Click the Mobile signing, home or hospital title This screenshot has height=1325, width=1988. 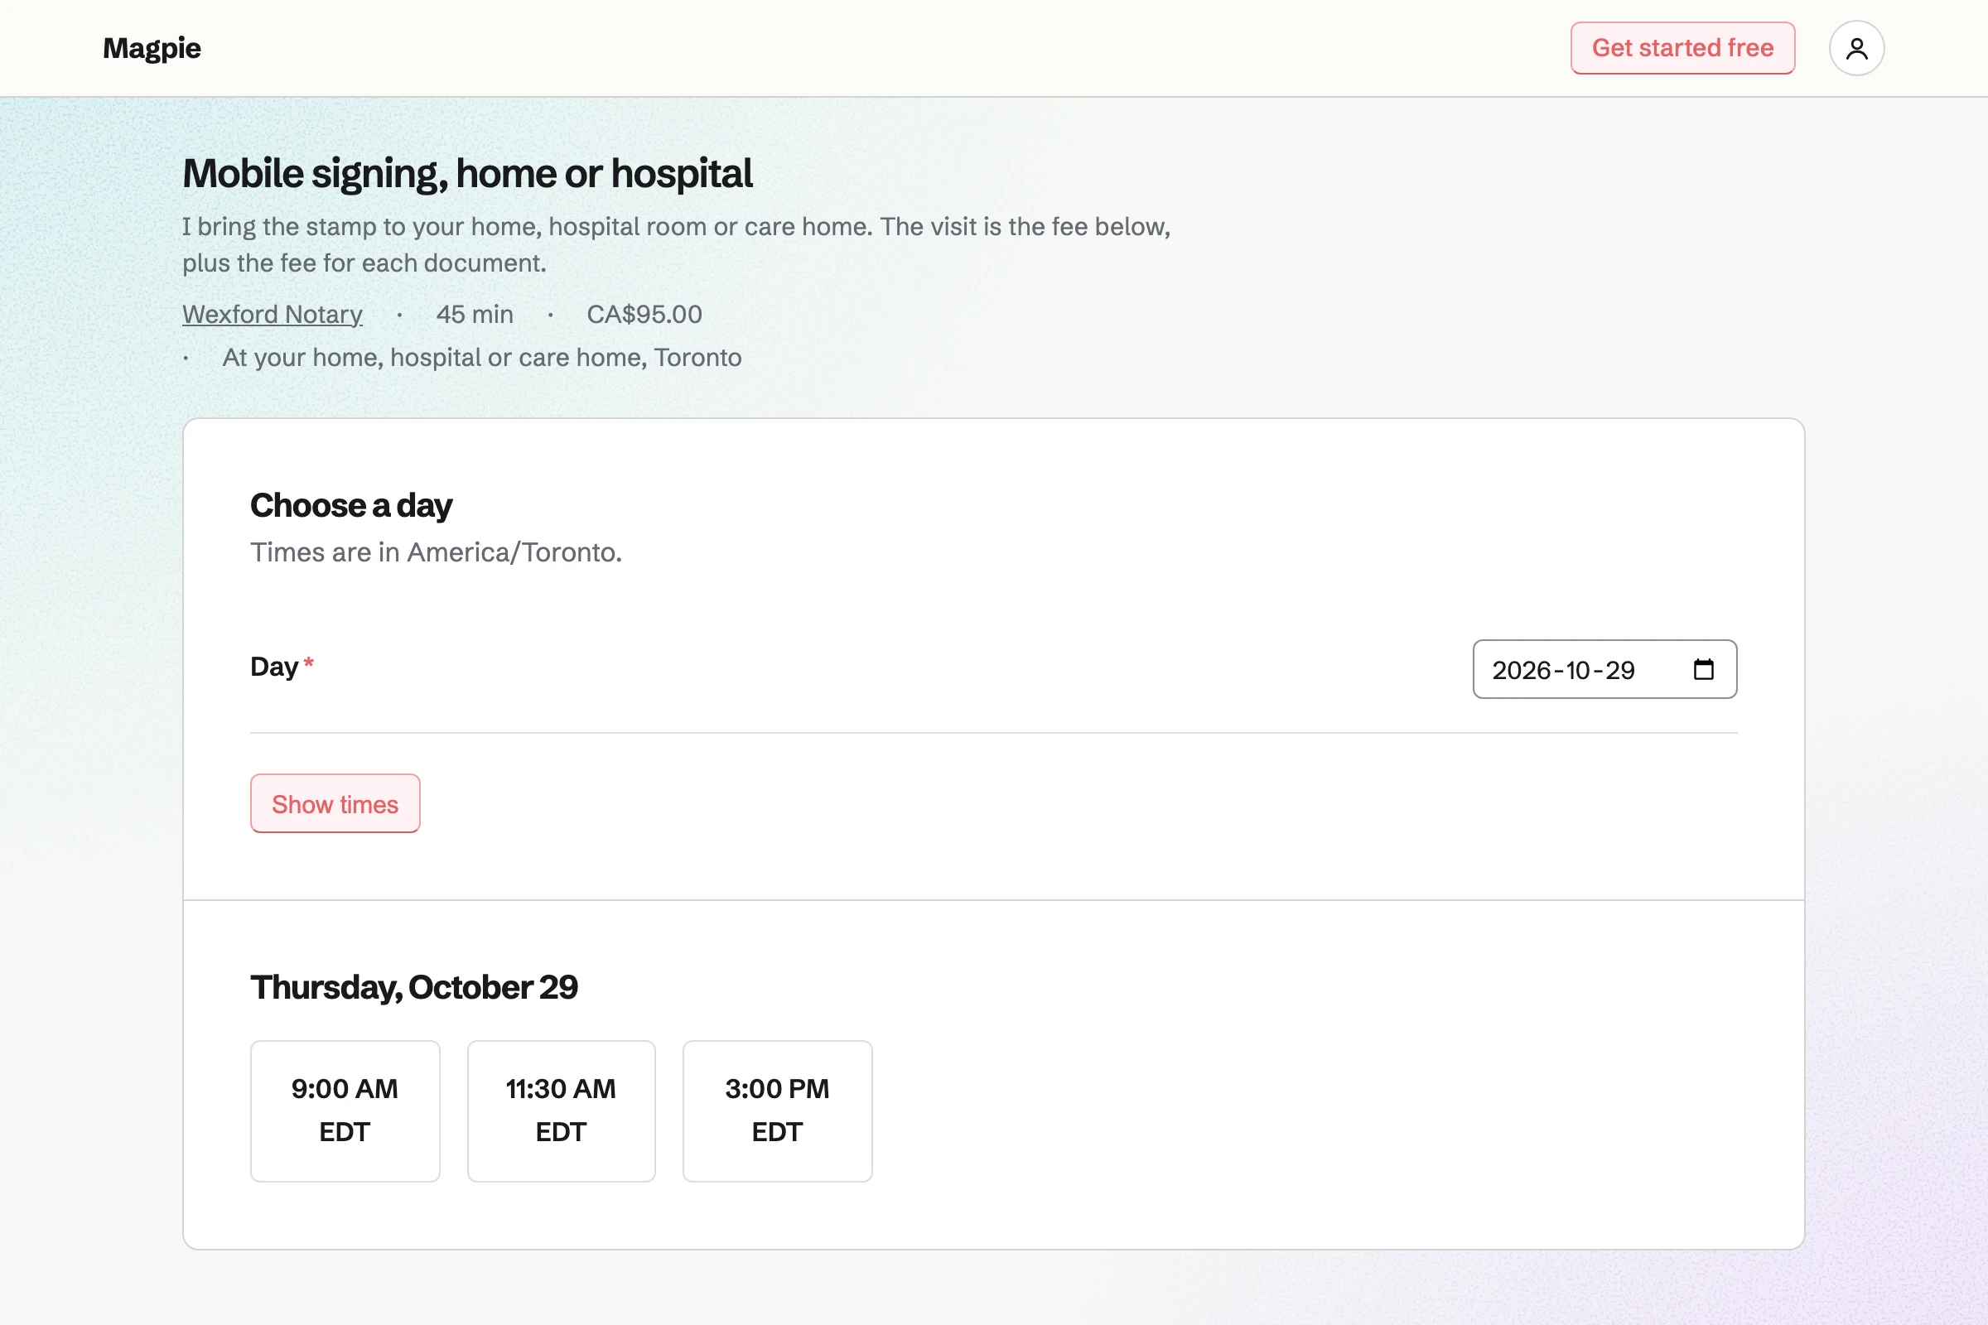[x=467, y=173]
